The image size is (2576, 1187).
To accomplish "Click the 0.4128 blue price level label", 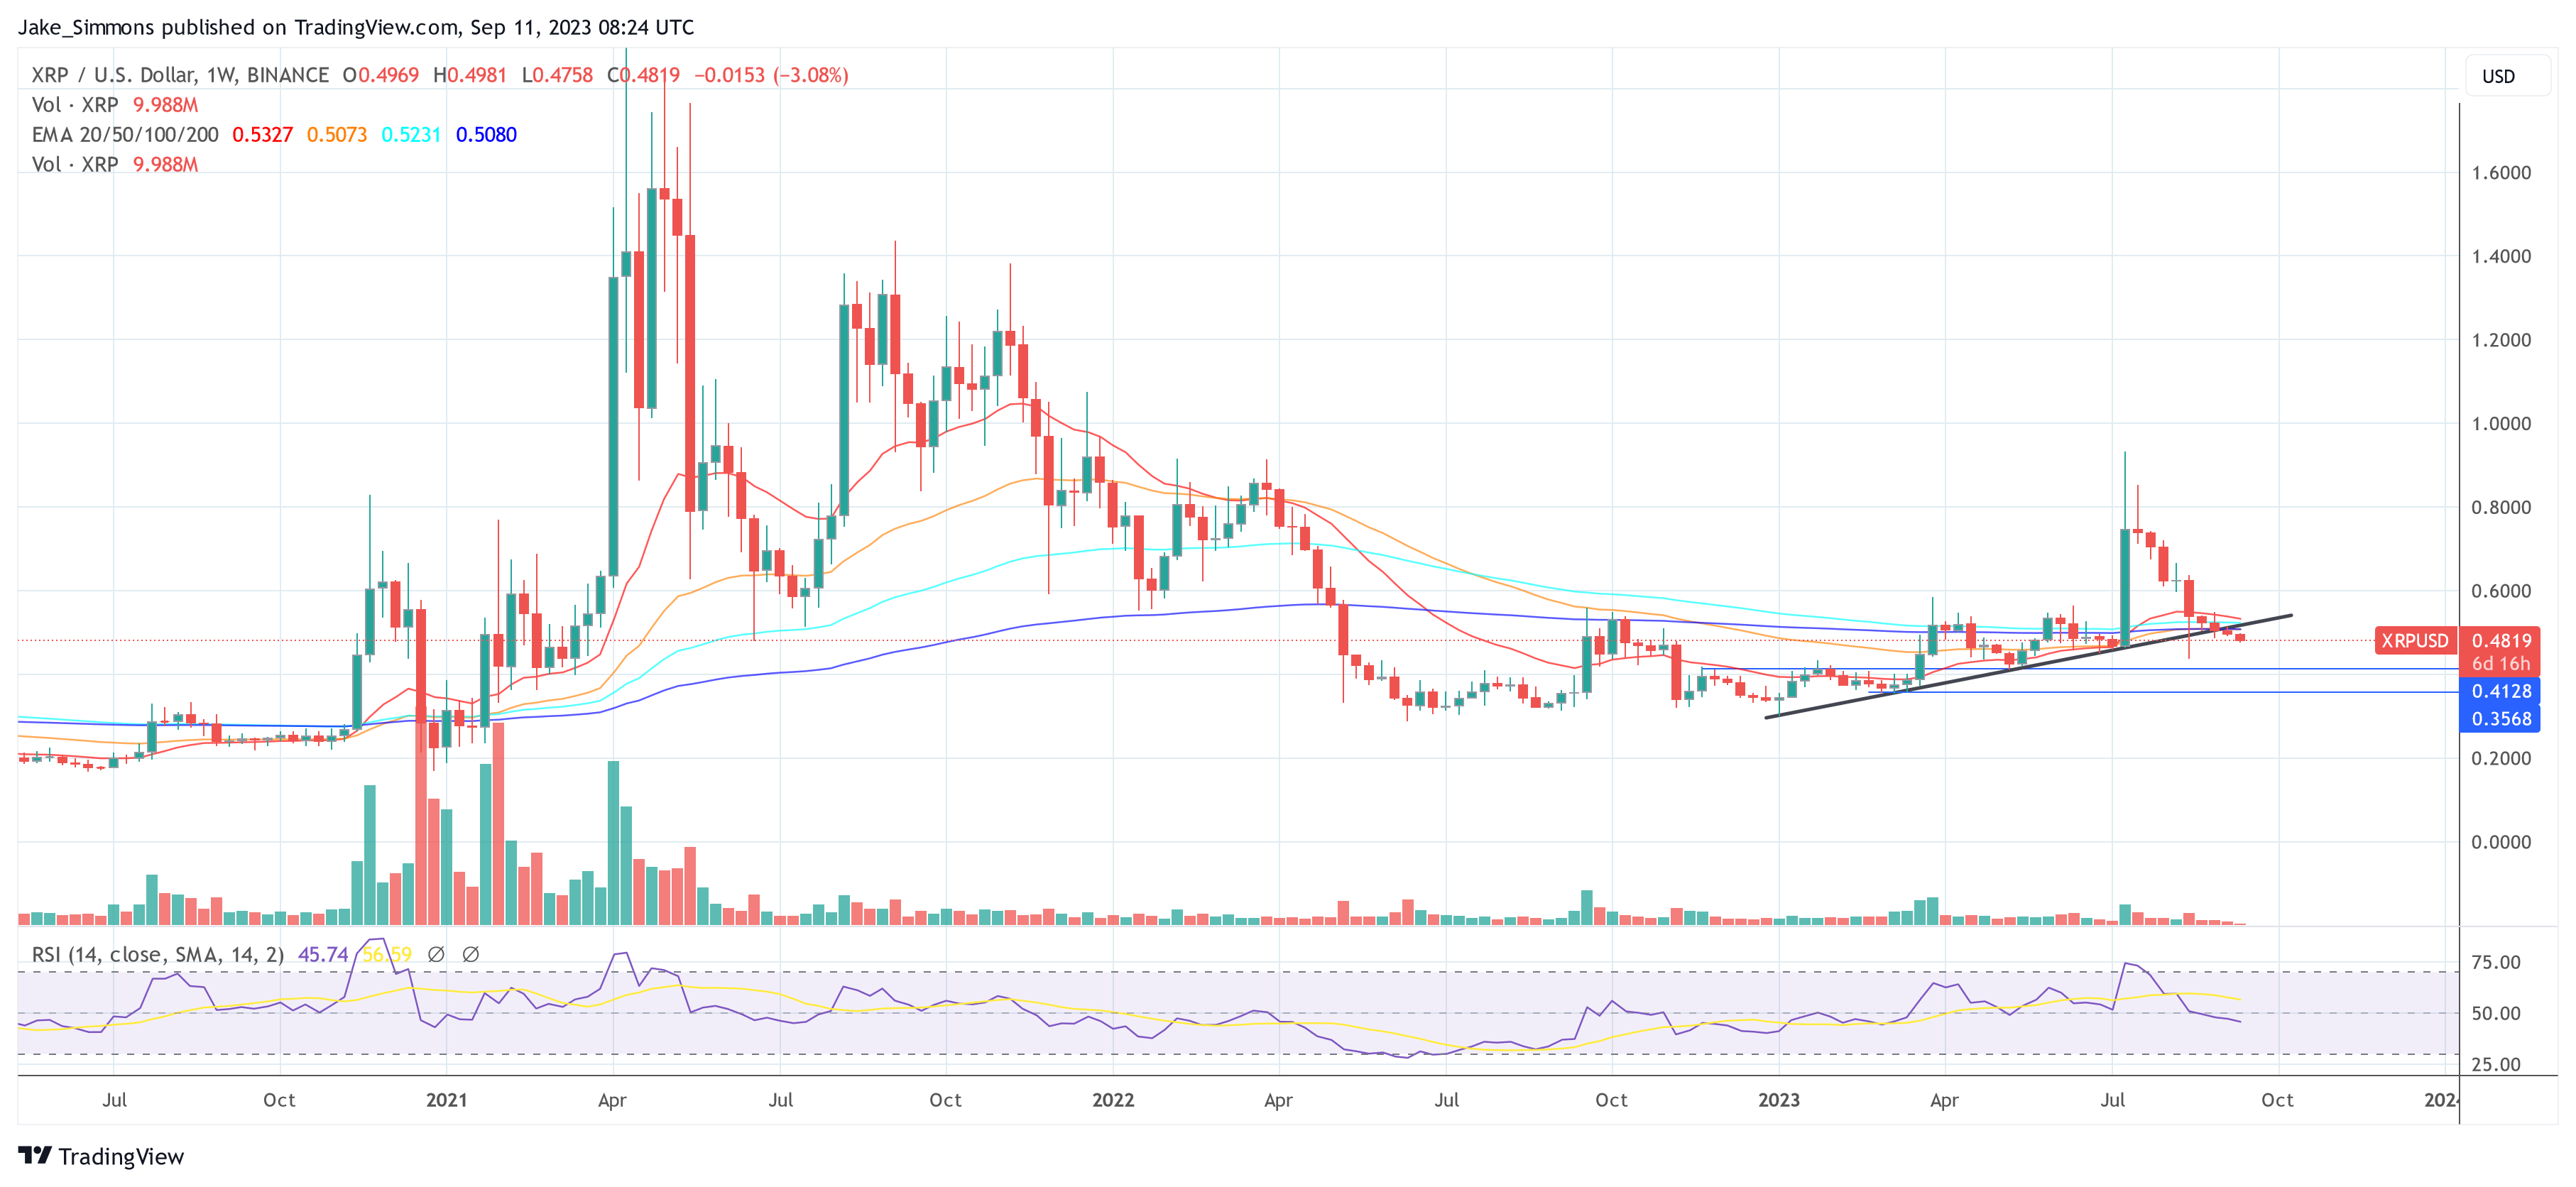I will point(2500,691).
